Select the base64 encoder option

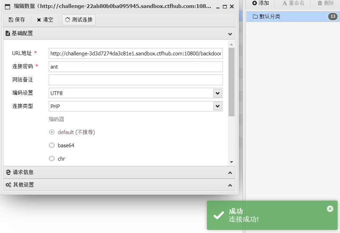(x=52, y=145)
